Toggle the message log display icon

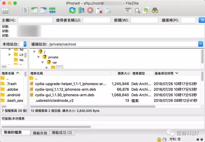coord(25,10)
